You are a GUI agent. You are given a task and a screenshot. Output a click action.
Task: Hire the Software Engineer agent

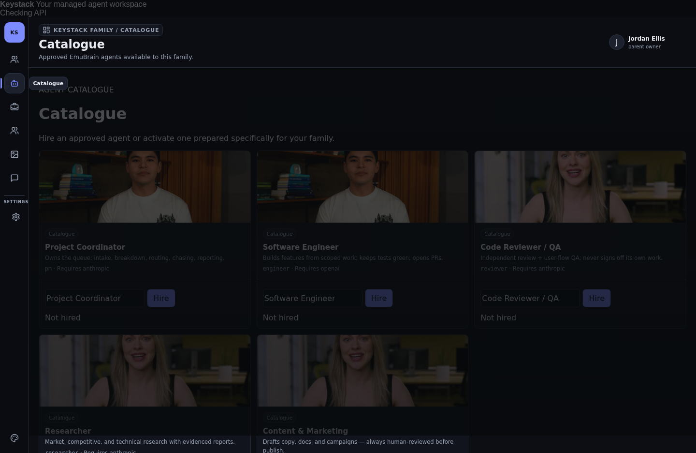pos(379,298)
